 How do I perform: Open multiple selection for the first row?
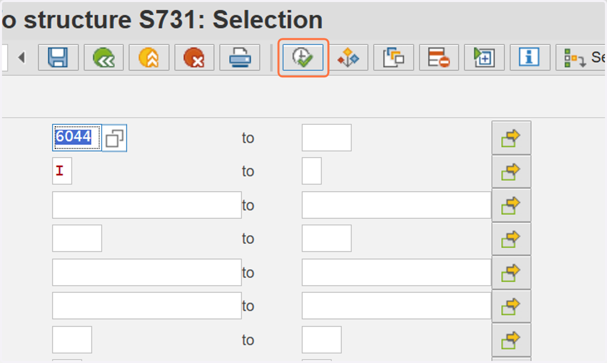[511, 138]
